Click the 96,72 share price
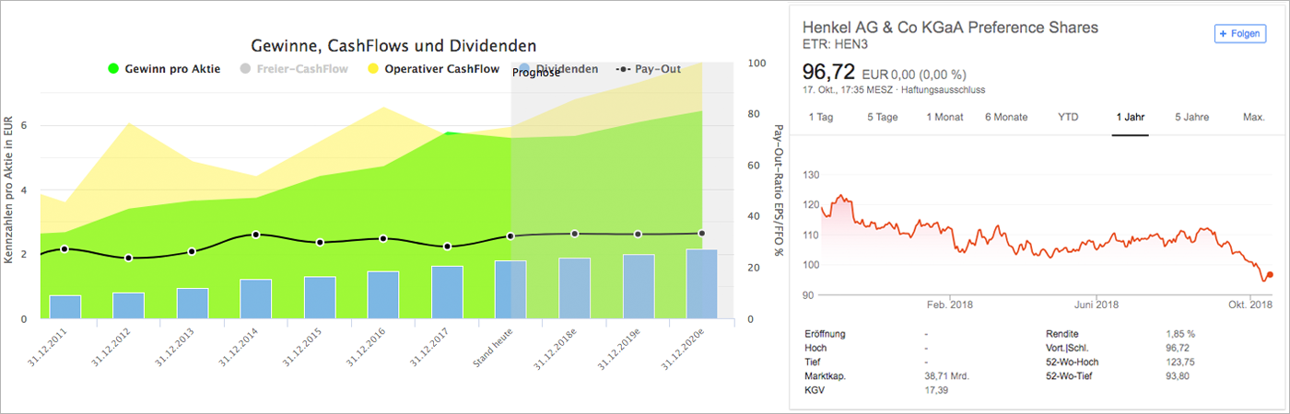Screen dimensions: 1290x414 click(829, 71)
